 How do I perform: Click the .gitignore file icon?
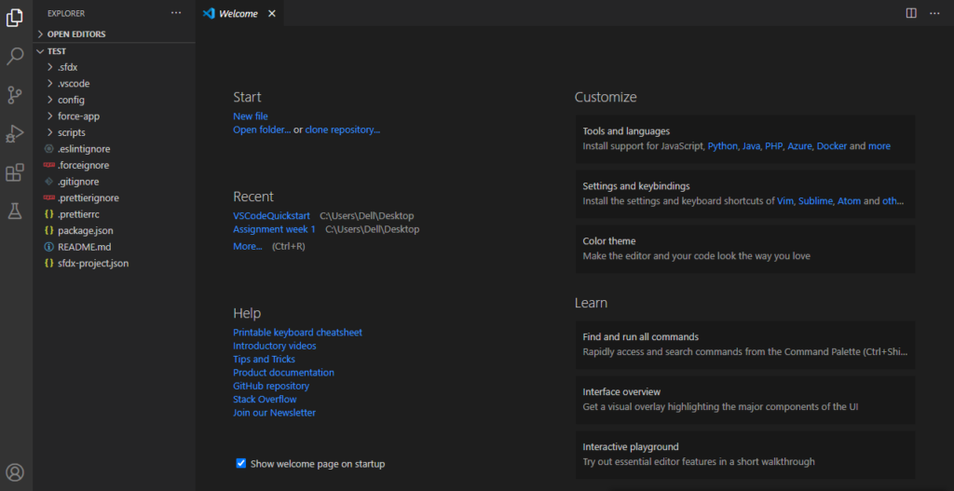pyautogui.click(x=48, y=182)
